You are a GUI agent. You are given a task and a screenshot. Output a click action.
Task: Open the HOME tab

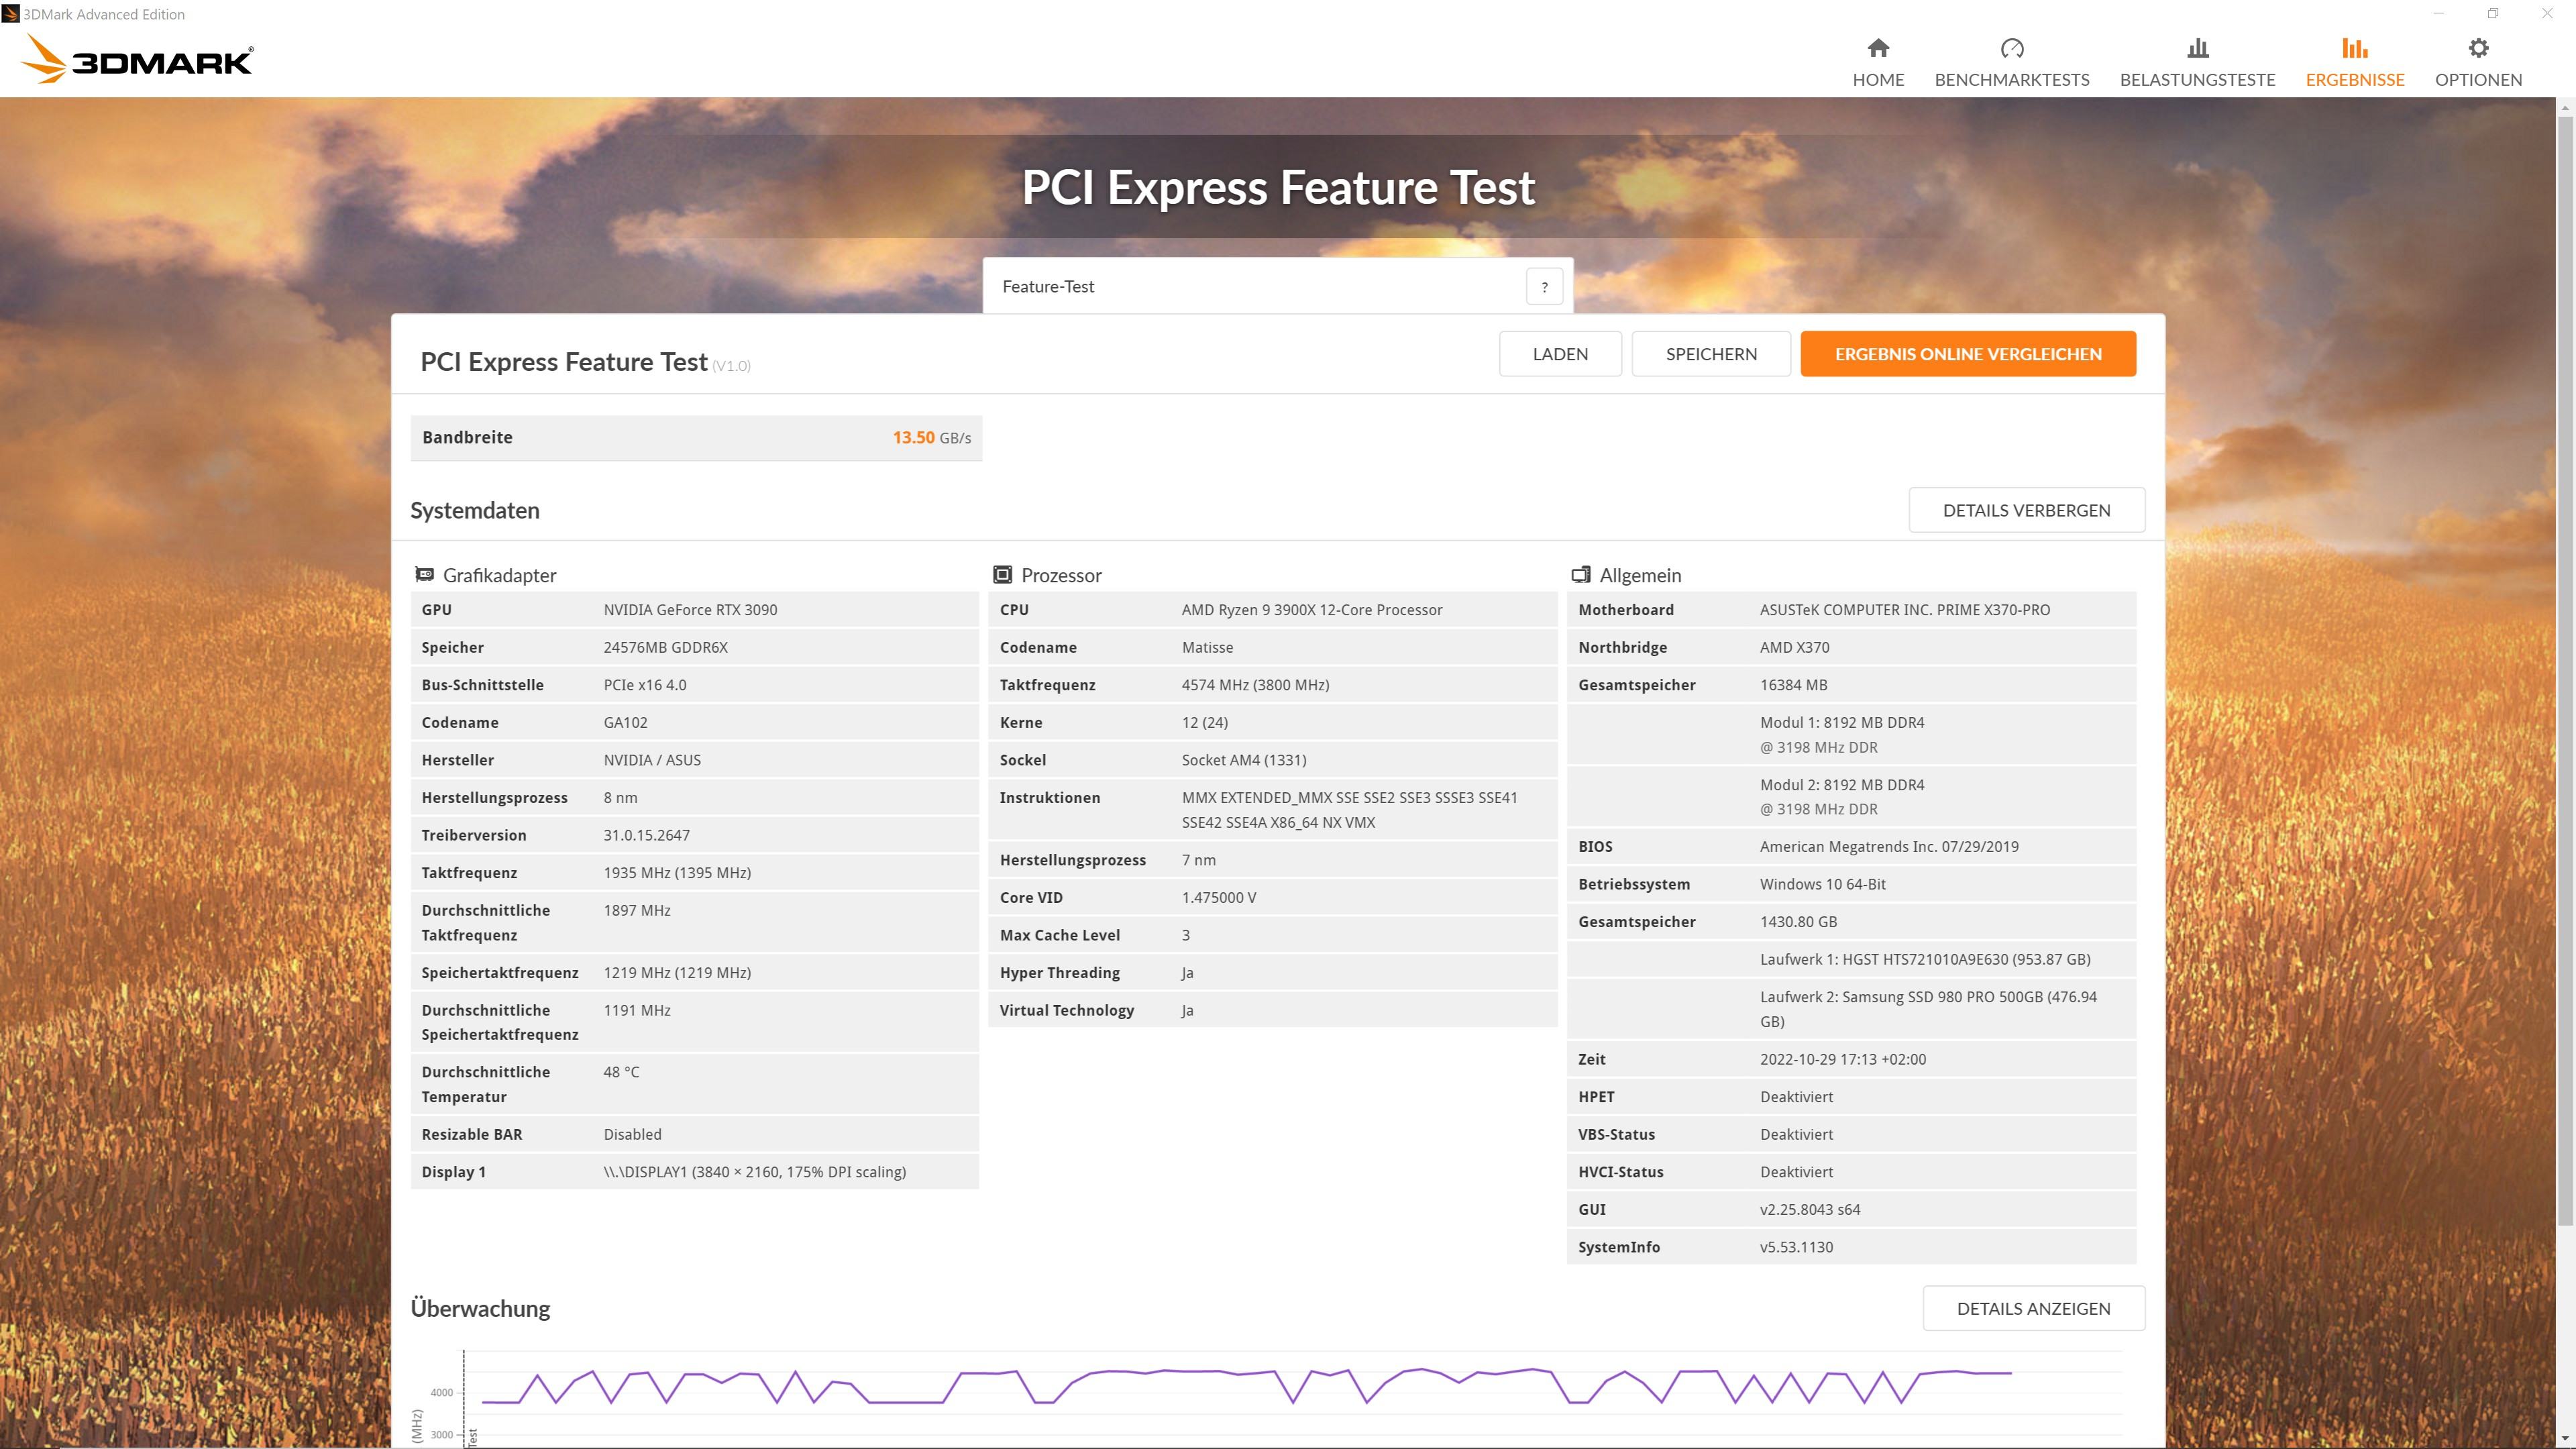[x=1878, y=62]
